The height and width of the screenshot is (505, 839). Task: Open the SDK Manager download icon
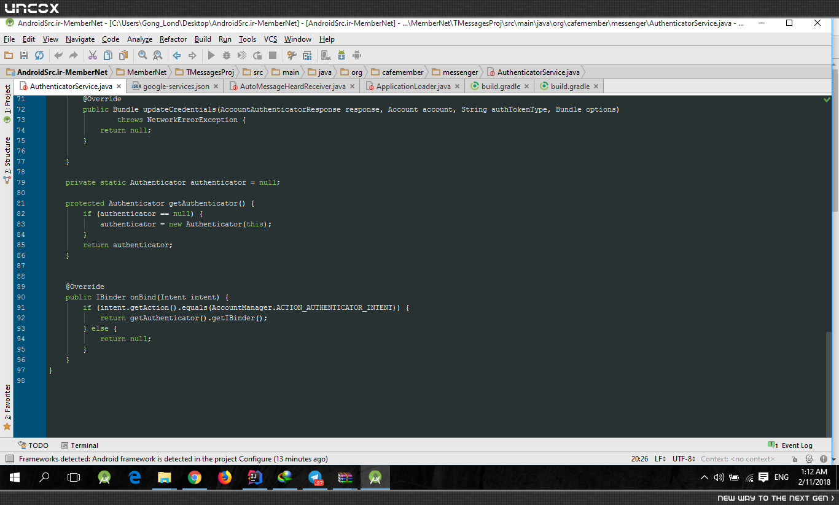pyautogui.click(x=341, y=55)
